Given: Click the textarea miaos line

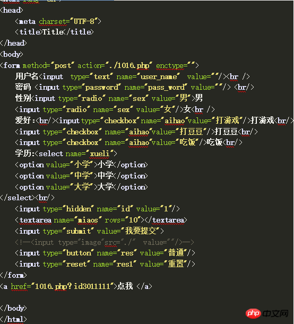Looking at the screenshot, I should point(101,220).
